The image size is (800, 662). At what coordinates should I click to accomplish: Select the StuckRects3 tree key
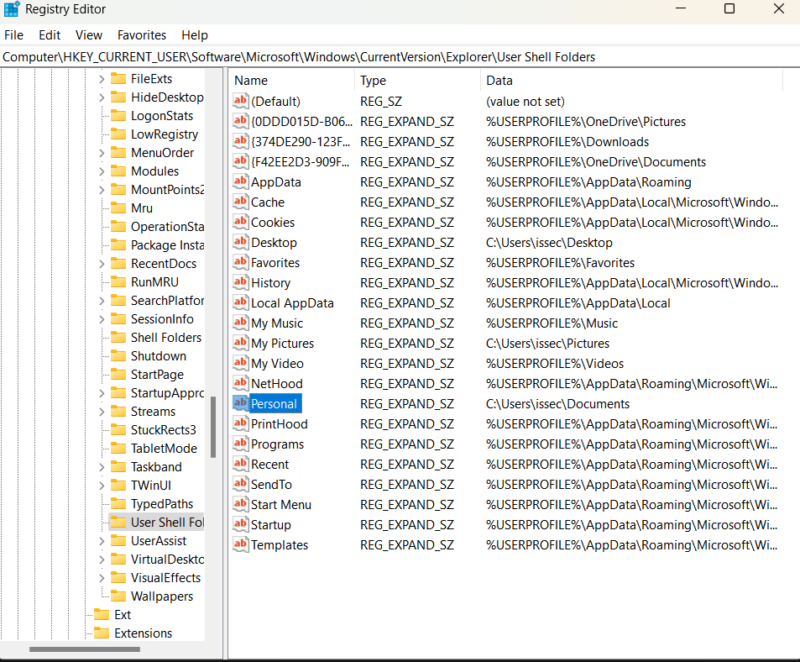[x=163, y=430]
